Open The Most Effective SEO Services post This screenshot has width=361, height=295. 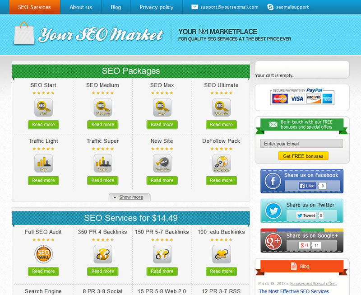pos(294,291)
